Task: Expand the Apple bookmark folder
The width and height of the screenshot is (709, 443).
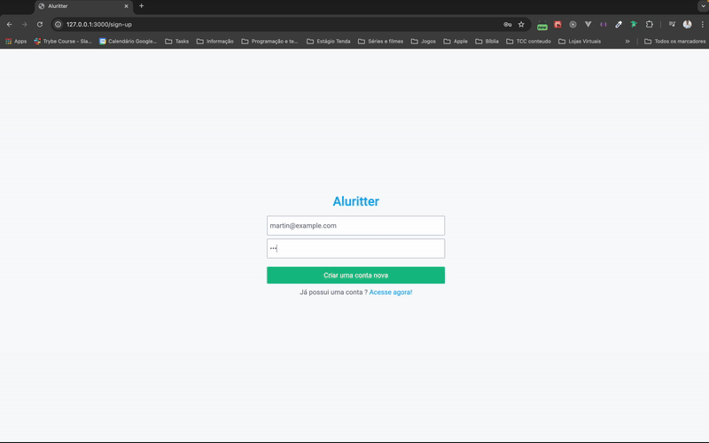Action: coord(456,41)
